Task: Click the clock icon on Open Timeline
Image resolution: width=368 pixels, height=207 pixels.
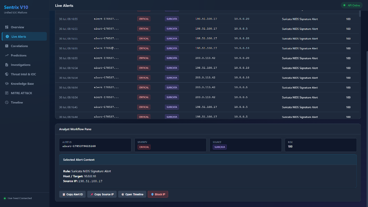Action: click(x=123, y=194)
